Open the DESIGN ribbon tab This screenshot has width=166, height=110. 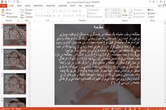tap(28, 6)
